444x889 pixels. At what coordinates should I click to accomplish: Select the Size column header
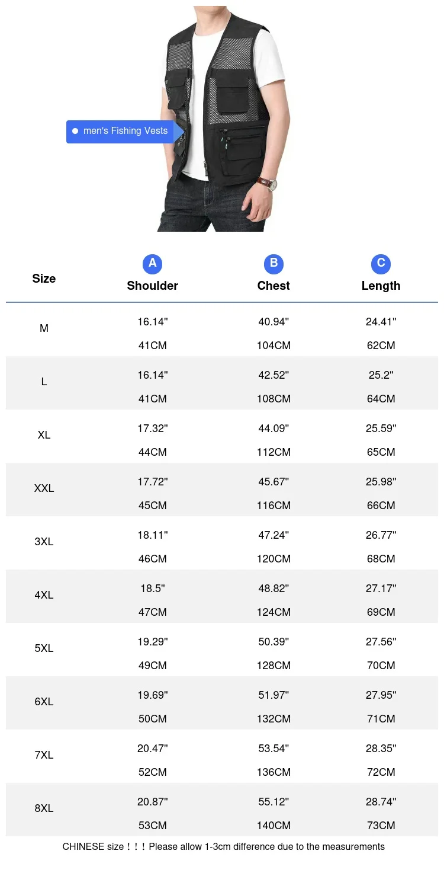tap(44, 279)
